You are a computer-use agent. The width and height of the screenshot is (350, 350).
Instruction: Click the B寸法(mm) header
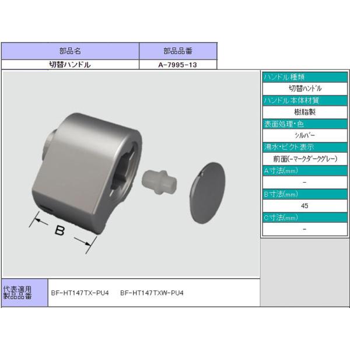click(281, 194)
